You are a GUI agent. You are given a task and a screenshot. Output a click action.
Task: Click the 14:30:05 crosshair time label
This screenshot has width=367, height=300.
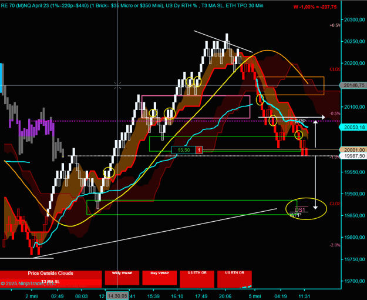[x=117, y=296]
